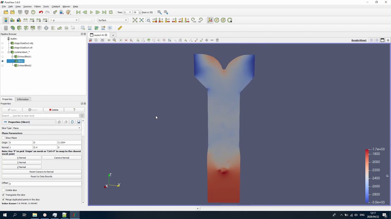Click Edit Color Map icon

[12, 20]
